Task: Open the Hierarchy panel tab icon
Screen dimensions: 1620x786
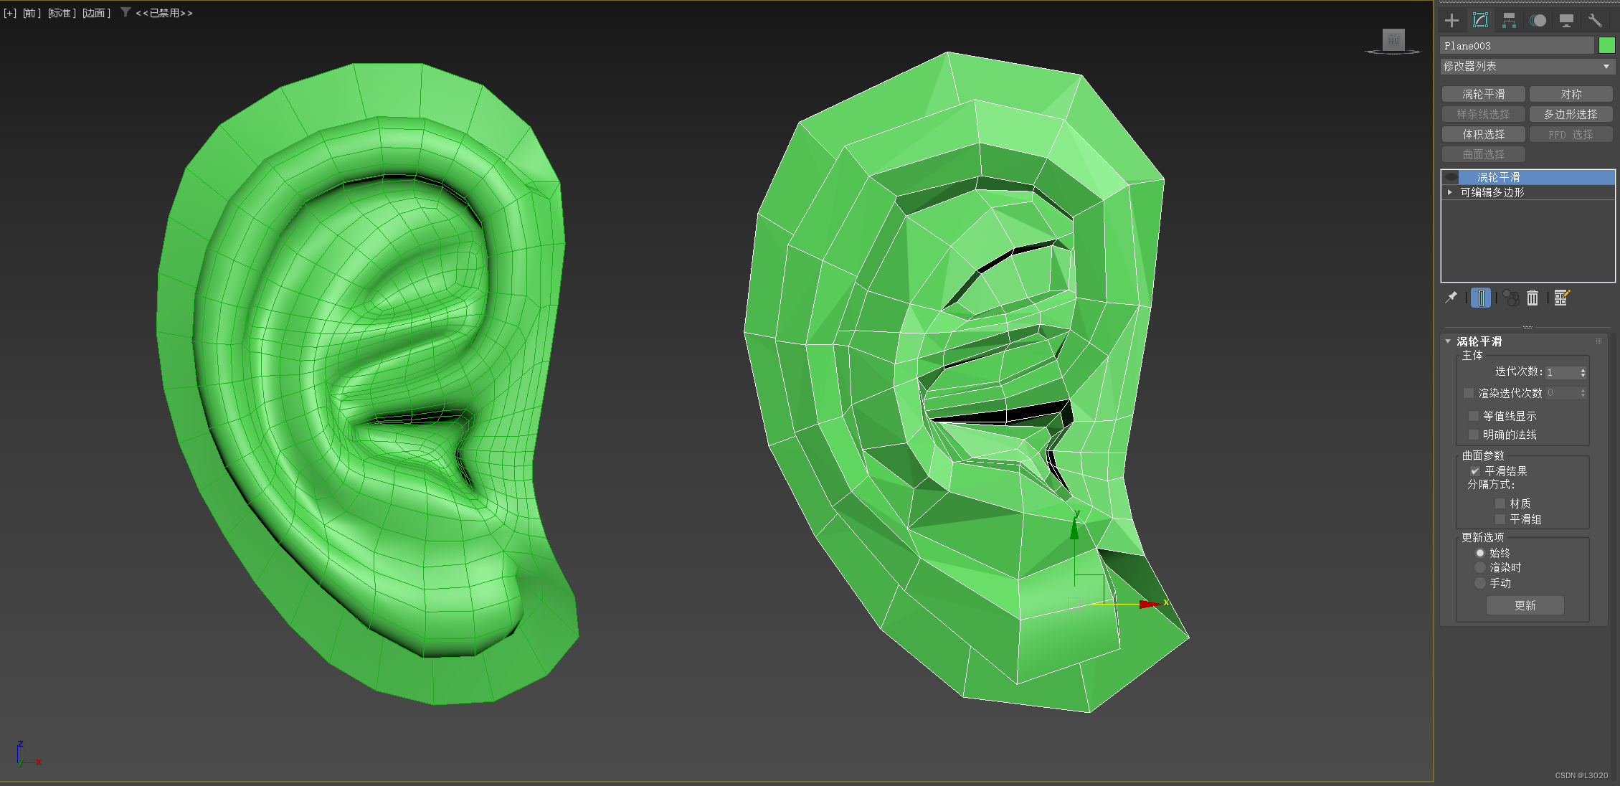Action: pyautogui.click(x=1509, y=20)
